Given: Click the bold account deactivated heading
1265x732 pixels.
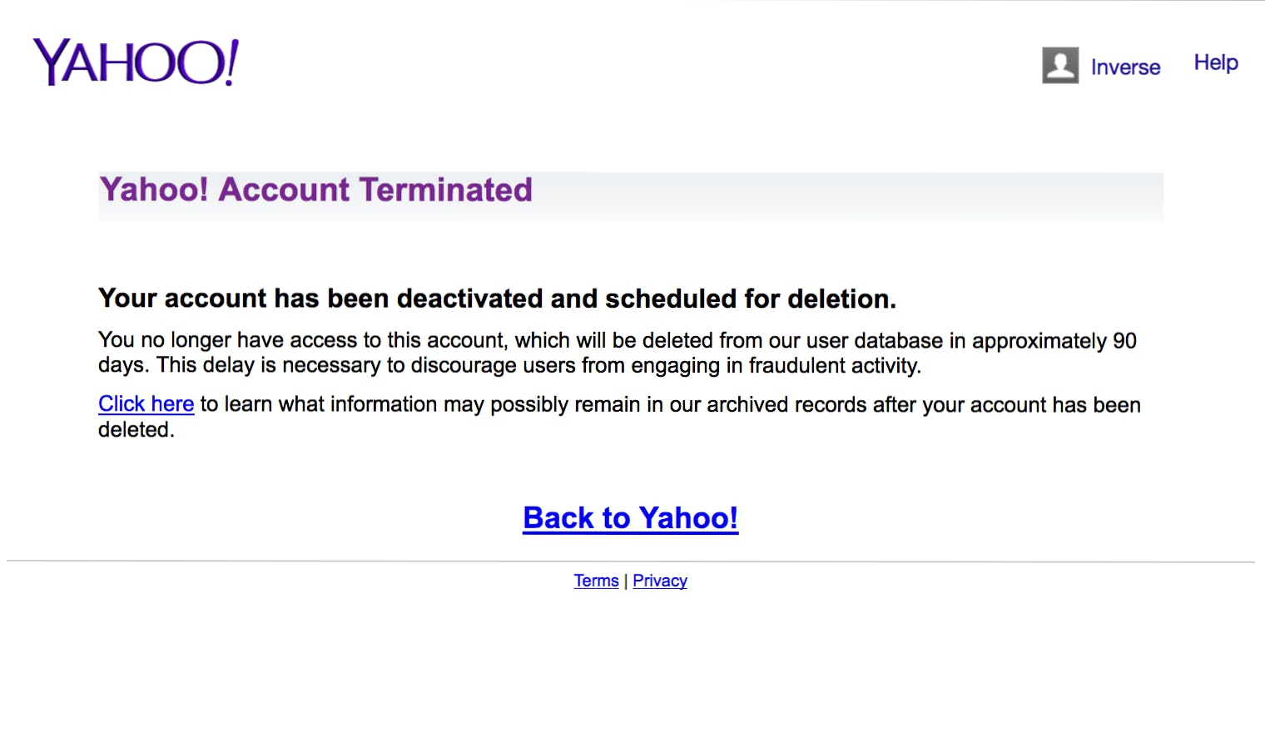Looking at the screenshot, I should coord(497,299).
